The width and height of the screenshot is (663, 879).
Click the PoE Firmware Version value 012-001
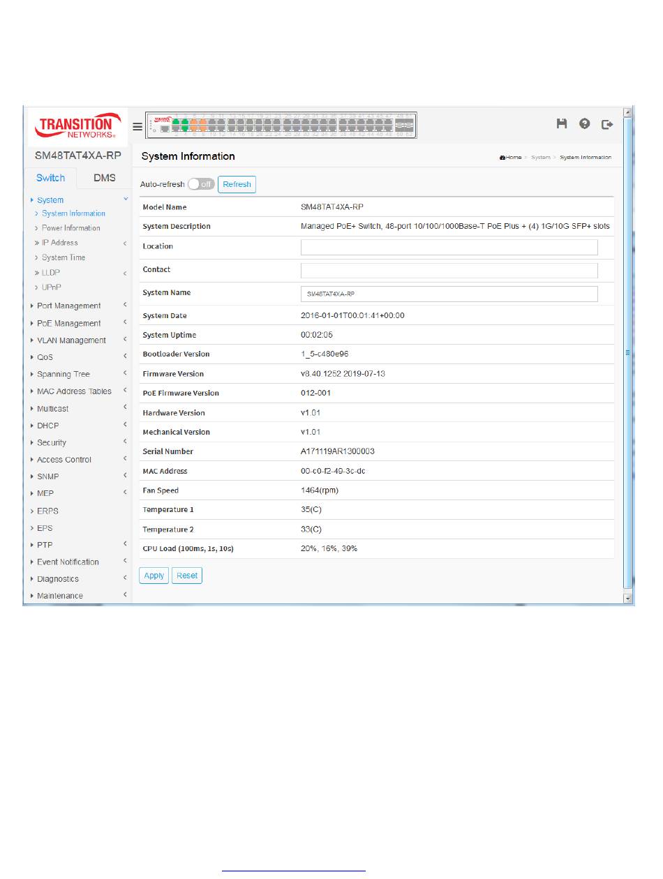315,393
